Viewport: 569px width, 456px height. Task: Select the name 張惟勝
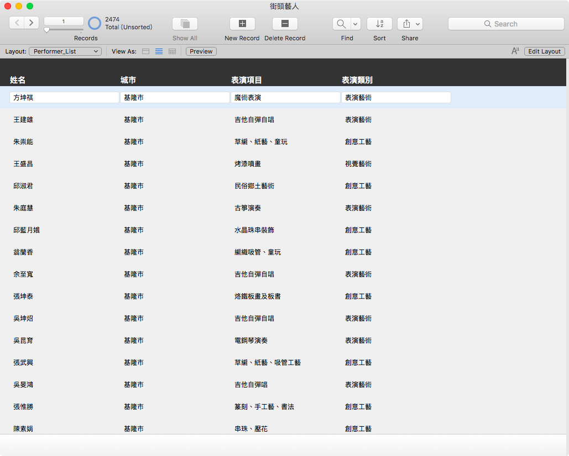[23, 407]
